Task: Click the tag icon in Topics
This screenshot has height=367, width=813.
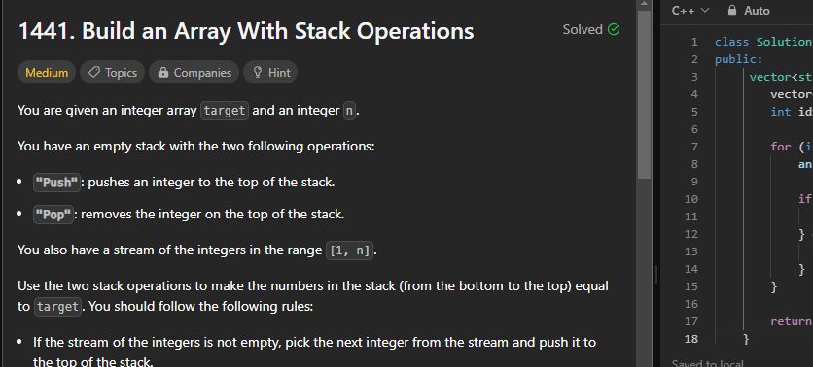Action: pos(94,73)
